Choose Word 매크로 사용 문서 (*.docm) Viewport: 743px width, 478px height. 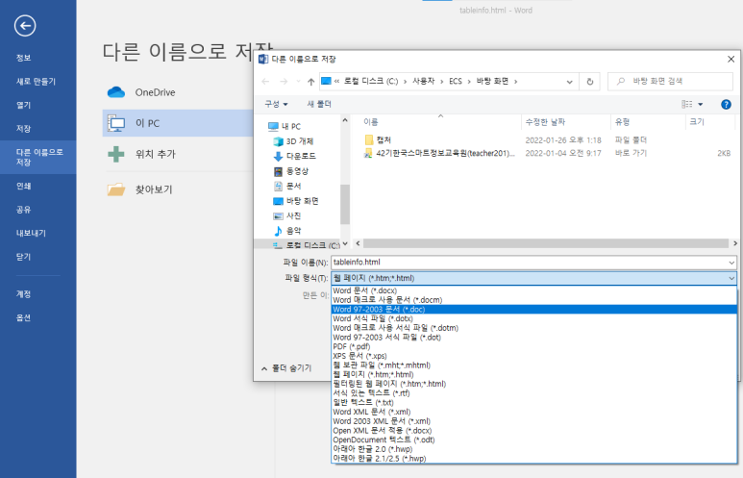[534, 300]
